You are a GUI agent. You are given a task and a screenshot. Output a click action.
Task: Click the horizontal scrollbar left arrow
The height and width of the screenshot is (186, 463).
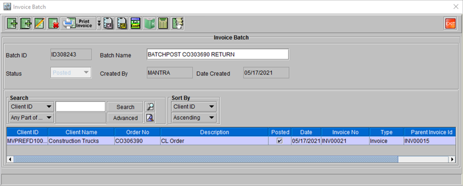pos(10,159)
